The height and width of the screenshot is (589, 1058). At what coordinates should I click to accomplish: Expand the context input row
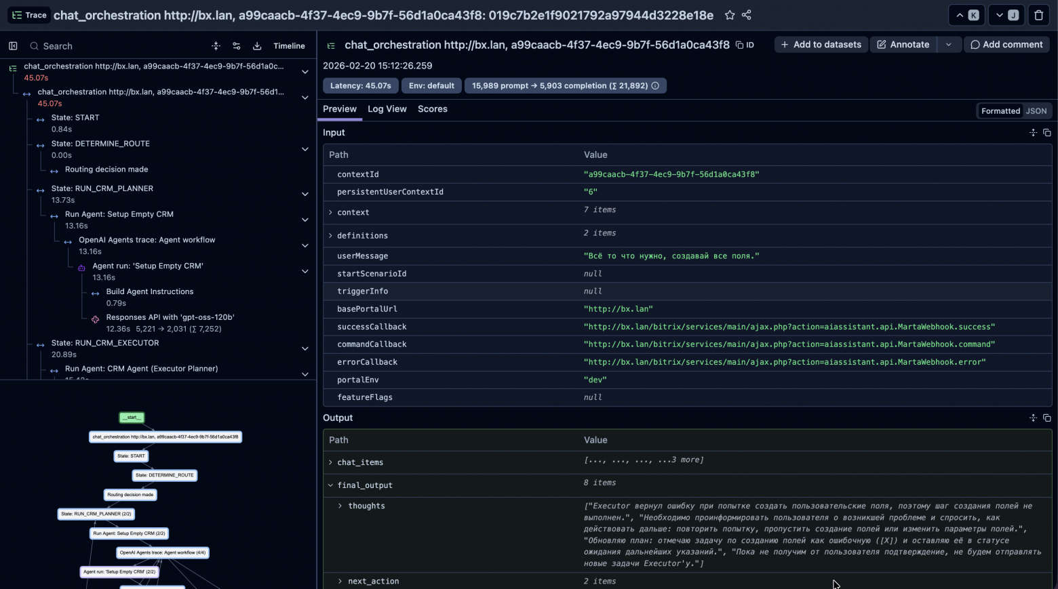click(x=331, y=213)
